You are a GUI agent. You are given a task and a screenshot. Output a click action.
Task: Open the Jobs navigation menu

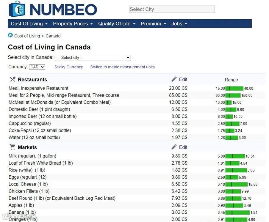179,24
